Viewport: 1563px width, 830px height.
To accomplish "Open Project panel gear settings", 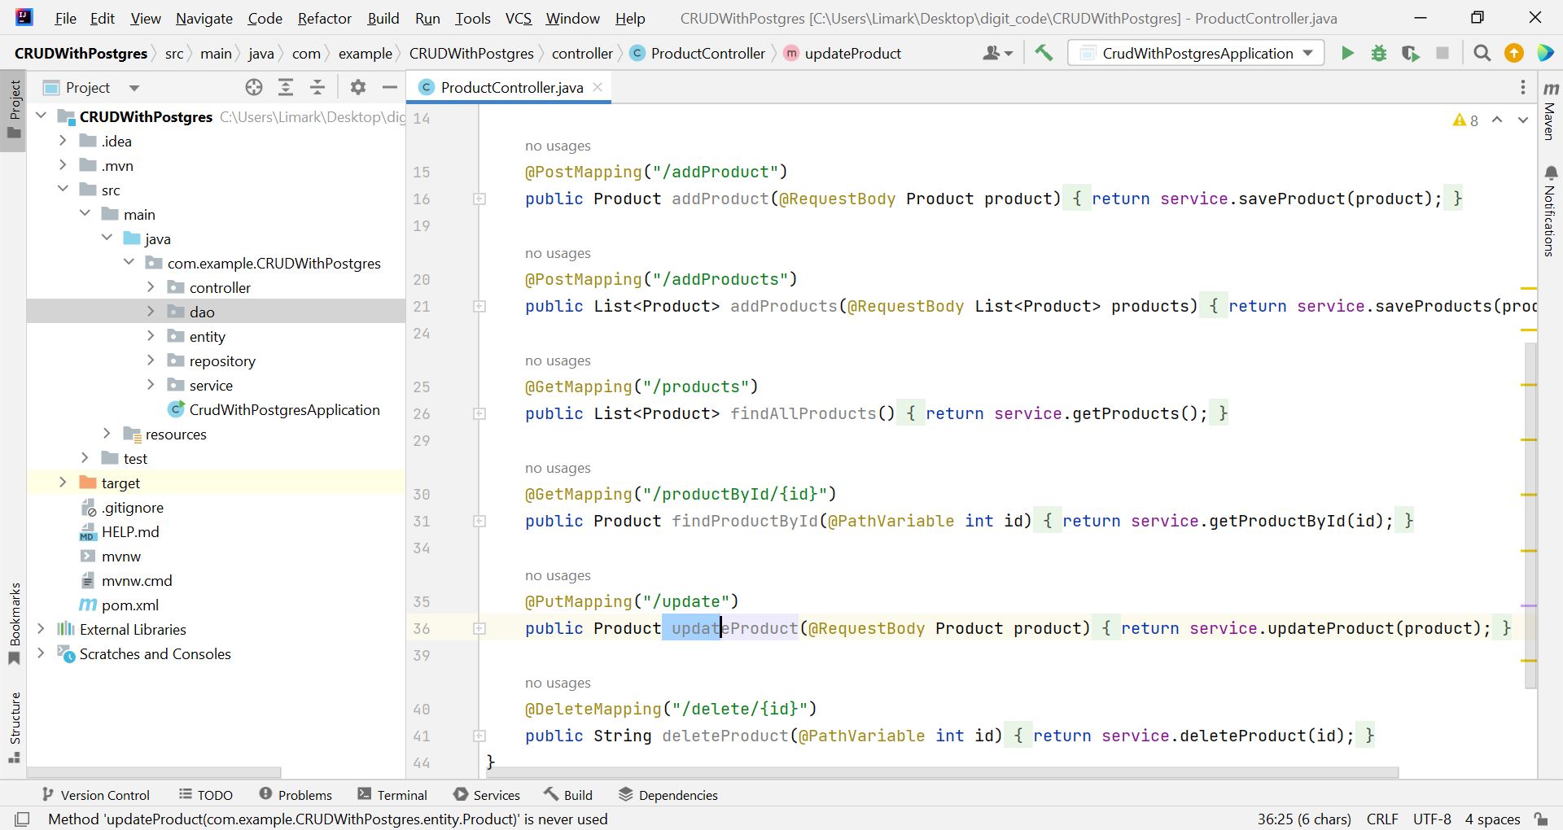I will point(357,88).
